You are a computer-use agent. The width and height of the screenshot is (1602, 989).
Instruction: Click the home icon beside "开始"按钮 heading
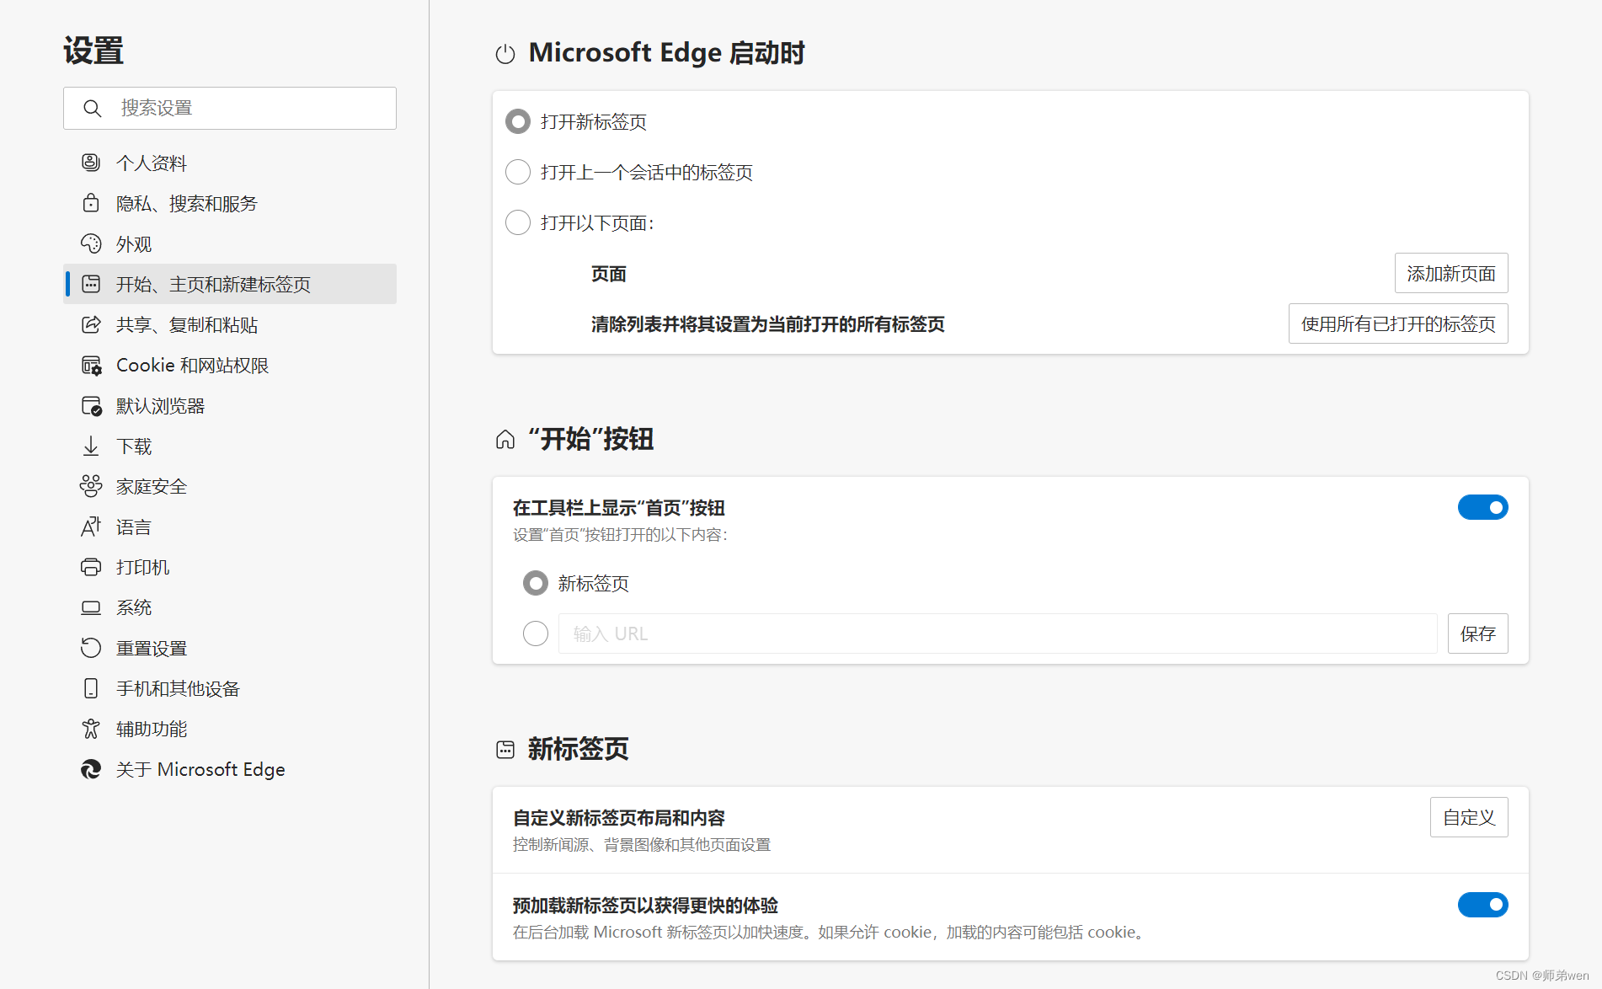coord(505,440)
